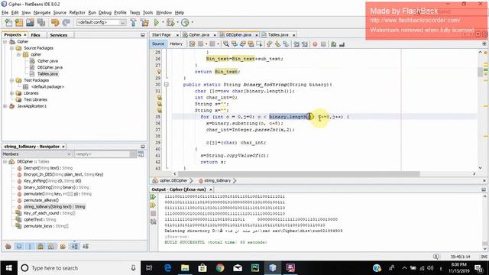489x275 pixels.
Task: Click the Profile Project toolbar icon
Action: coord(185,22)
